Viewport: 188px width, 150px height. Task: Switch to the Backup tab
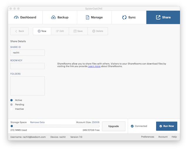coord(60,17)
